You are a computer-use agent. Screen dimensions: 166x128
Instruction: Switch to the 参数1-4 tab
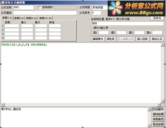pyautogui.click(x=7, y=18)
